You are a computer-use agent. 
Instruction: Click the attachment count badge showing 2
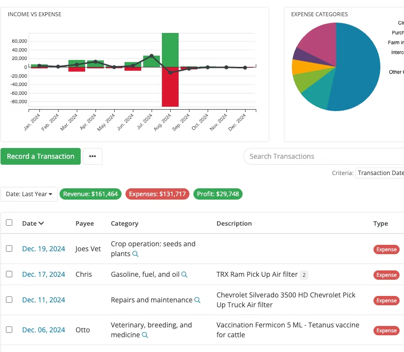point(304,275)
